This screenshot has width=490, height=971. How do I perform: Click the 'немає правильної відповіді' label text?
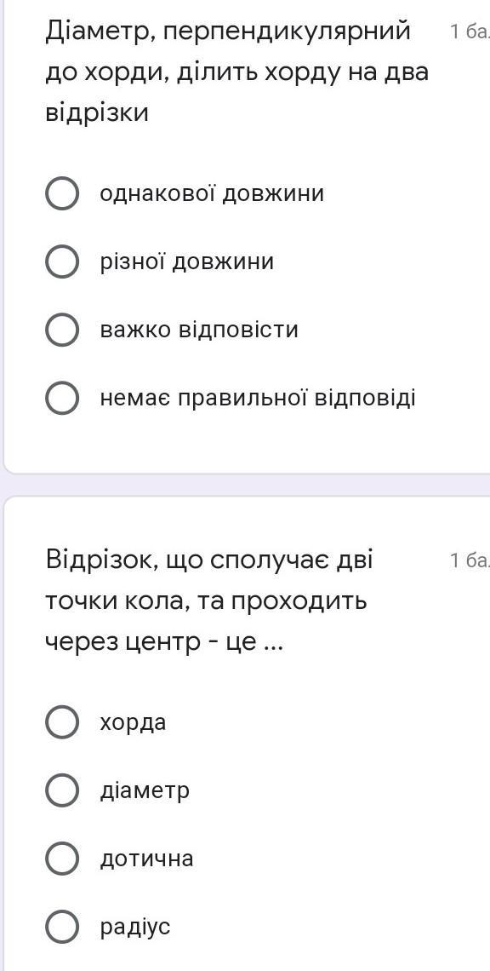tap(258, 398)
